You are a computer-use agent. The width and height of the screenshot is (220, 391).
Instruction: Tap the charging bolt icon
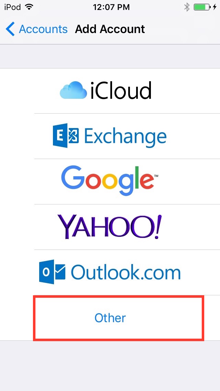coord(215,7)
